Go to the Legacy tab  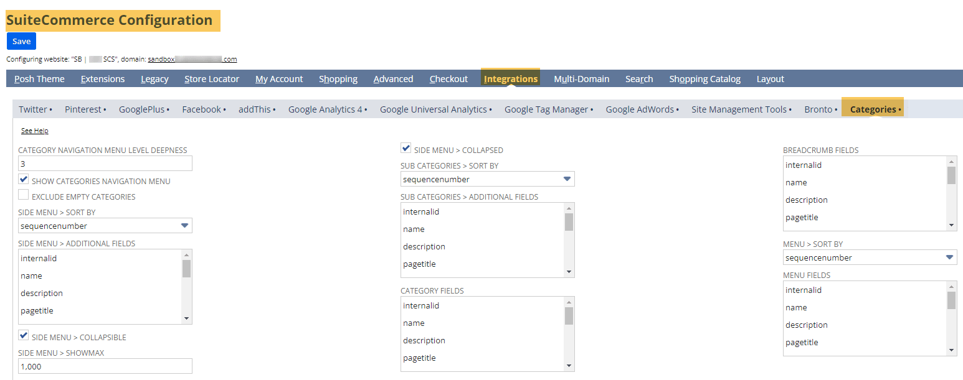(154, 79)
